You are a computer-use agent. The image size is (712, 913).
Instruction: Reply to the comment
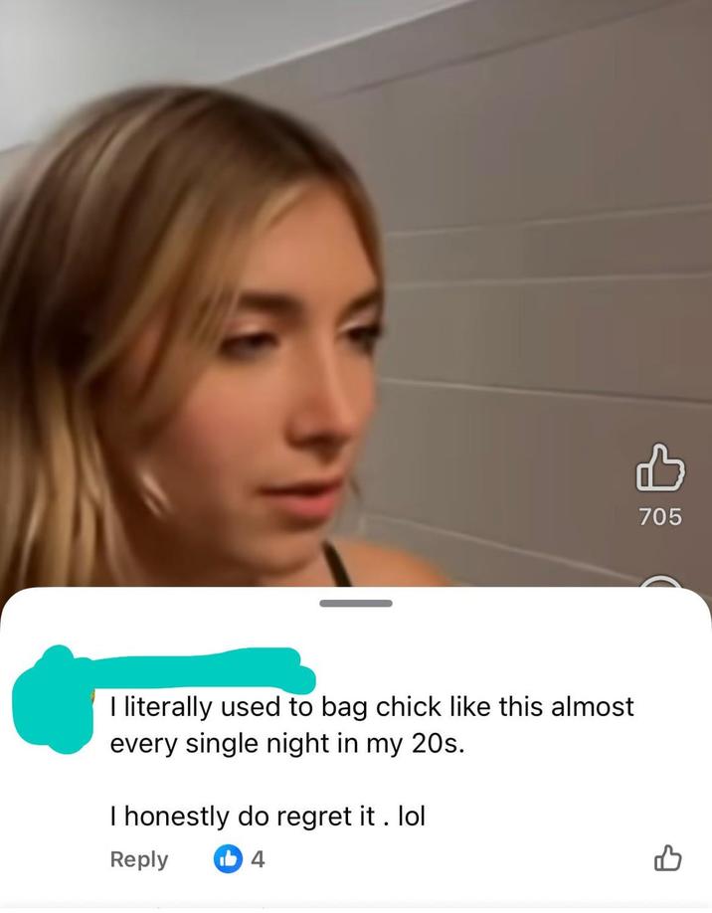click(x=138, y=859)
